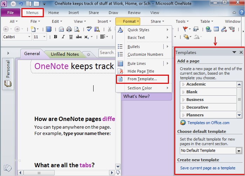
Task: Apply Bold formatting
Action: (x=55, y=37)
